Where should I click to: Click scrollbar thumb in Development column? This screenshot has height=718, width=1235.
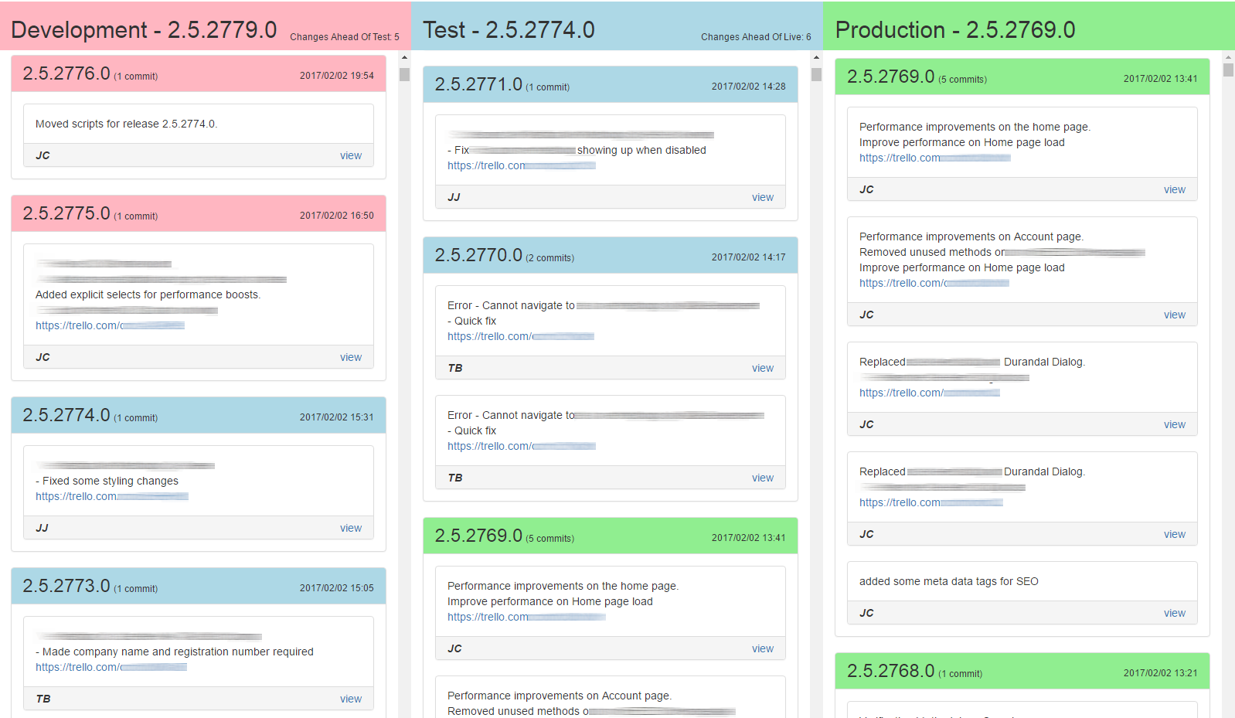click(404, 74)
